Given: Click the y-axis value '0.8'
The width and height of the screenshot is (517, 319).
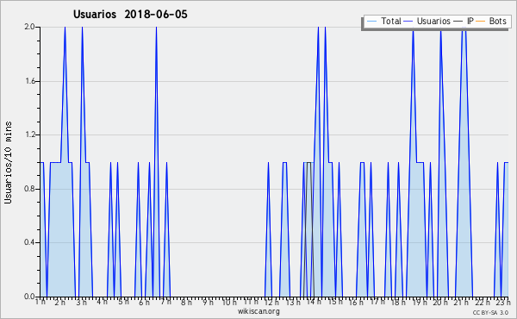Looking at the screenshot, I should pos(29,189).
